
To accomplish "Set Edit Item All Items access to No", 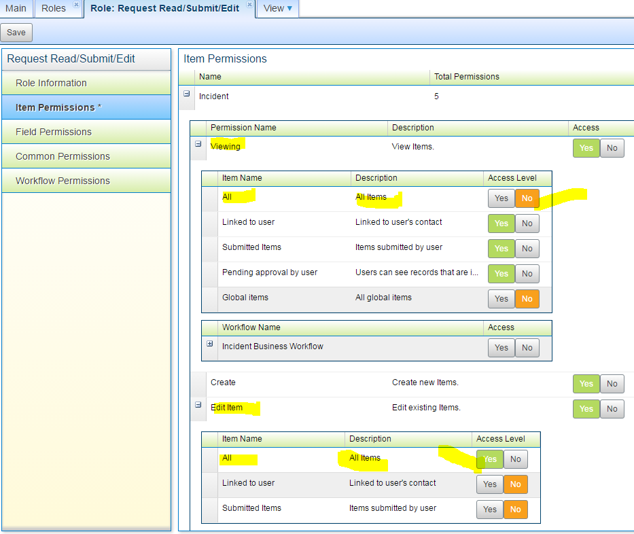I will (x=516, y=459).
